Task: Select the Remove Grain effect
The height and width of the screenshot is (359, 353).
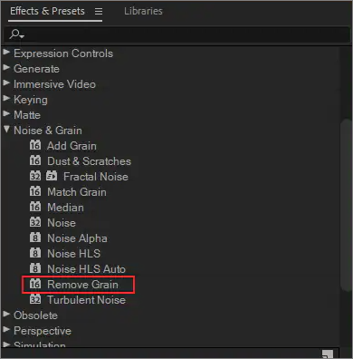Action: [x=82, y=285]
